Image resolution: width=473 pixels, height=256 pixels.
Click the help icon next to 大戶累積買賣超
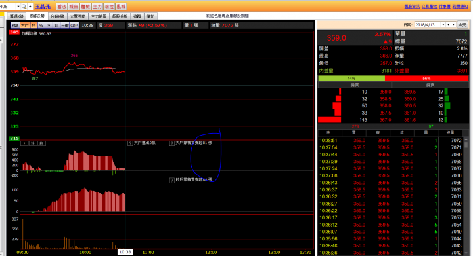[x=172, y=143]
